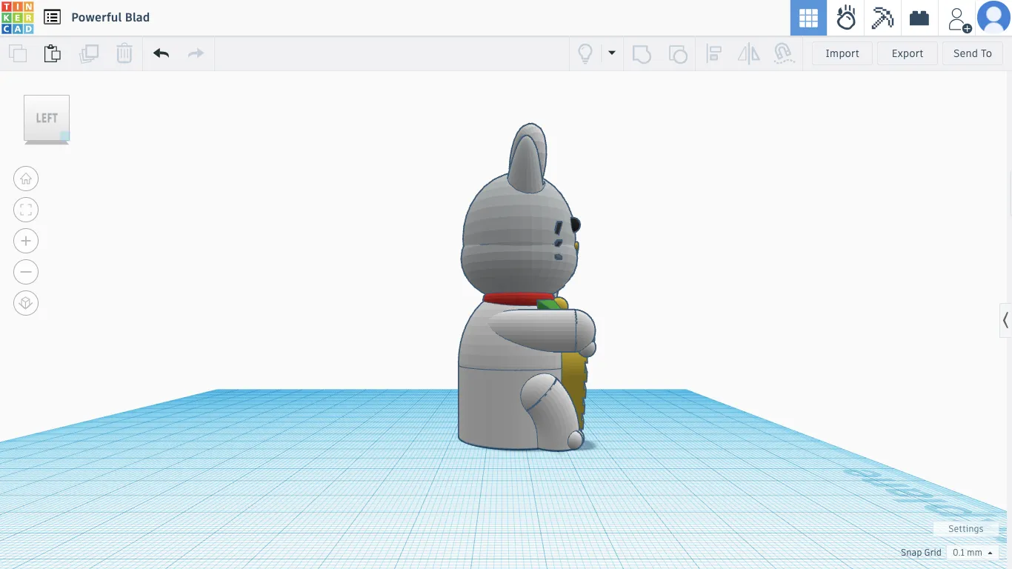Edit the design name Powerful Blad
Image resolution: width=1012 pixels, height=569 pixels.
pyautogui.click(x=110, y=18)
